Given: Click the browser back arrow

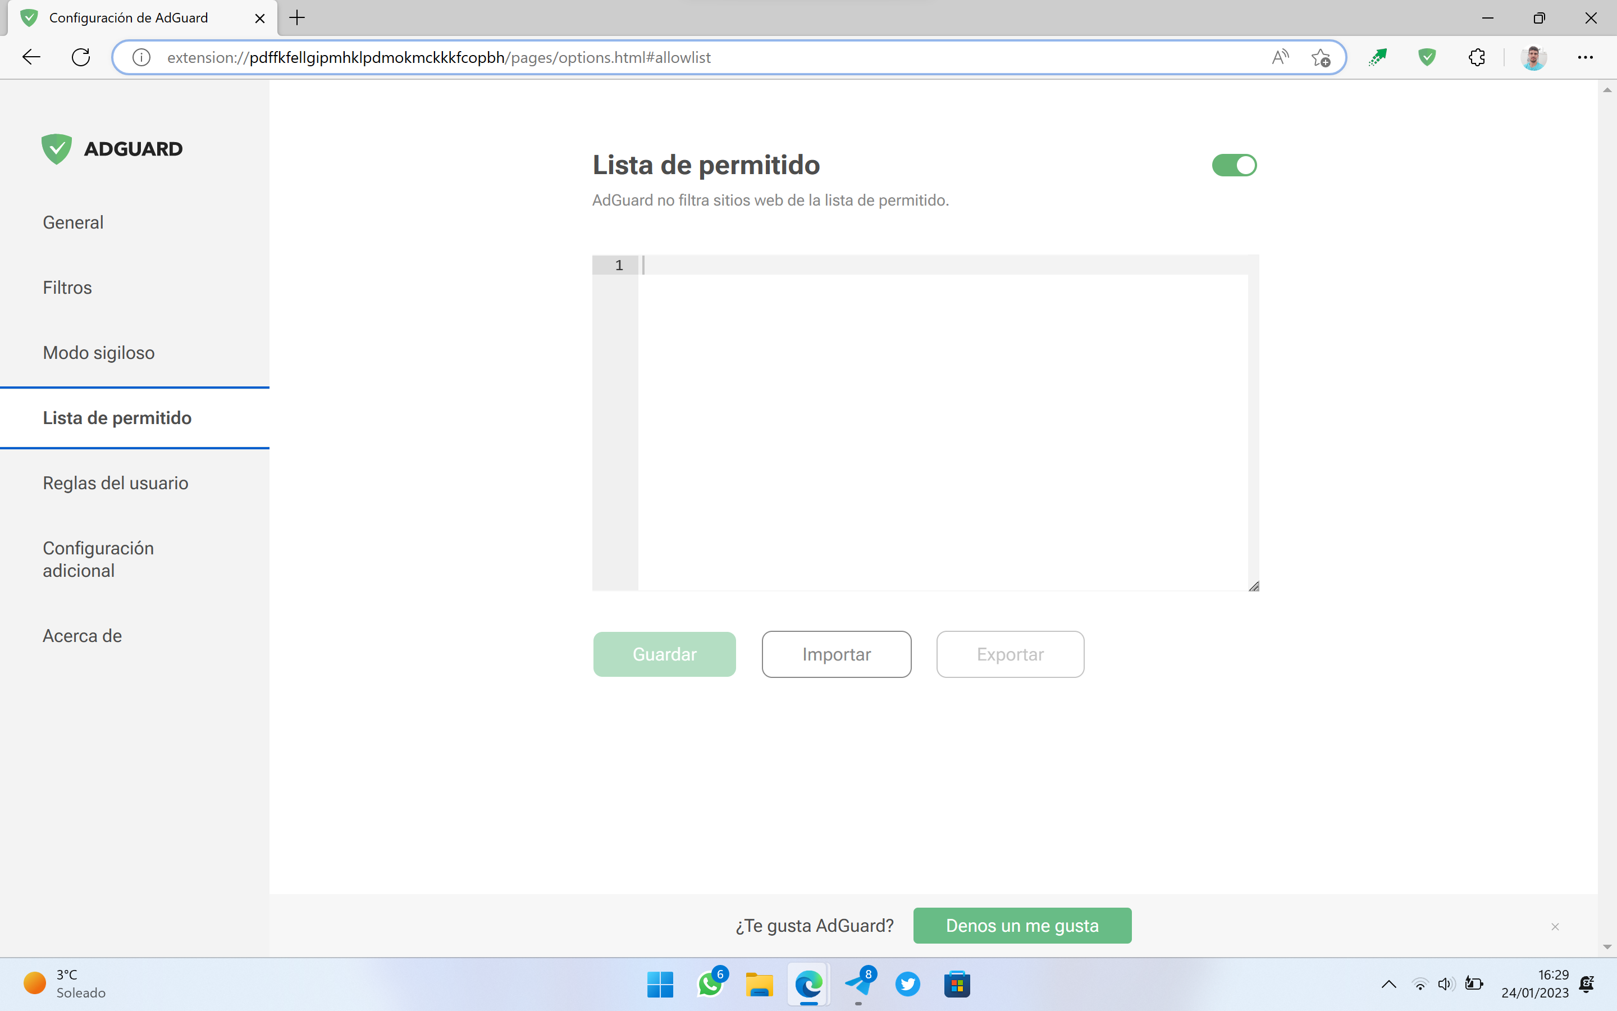Looking at the screenshot, I should coord(31,57).
